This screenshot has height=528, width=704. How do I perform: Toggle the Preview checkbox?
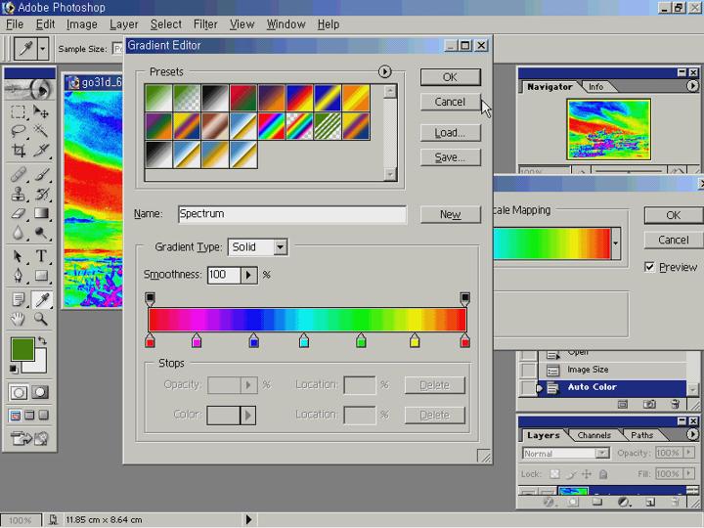649,267
